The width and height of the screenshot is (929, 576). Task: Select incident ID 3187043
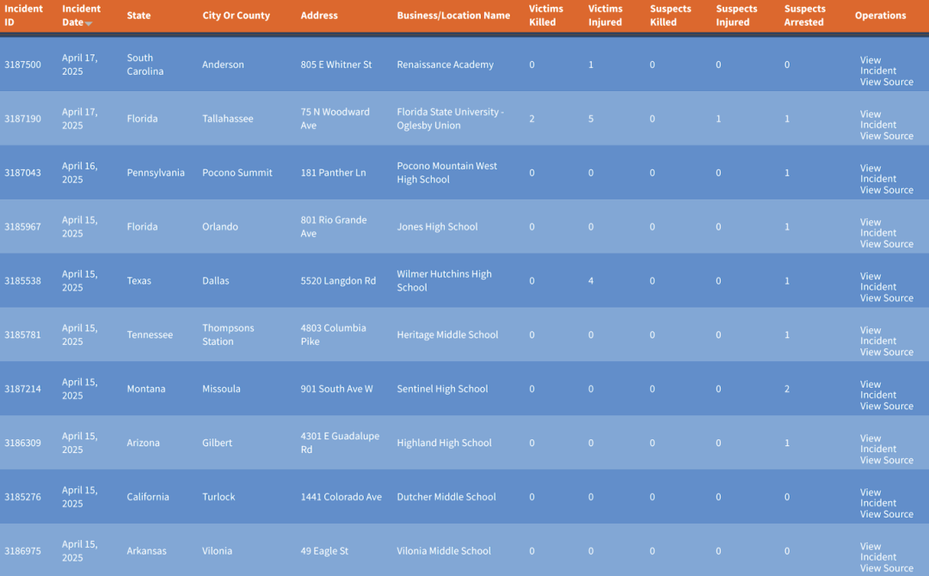point(22,172)
